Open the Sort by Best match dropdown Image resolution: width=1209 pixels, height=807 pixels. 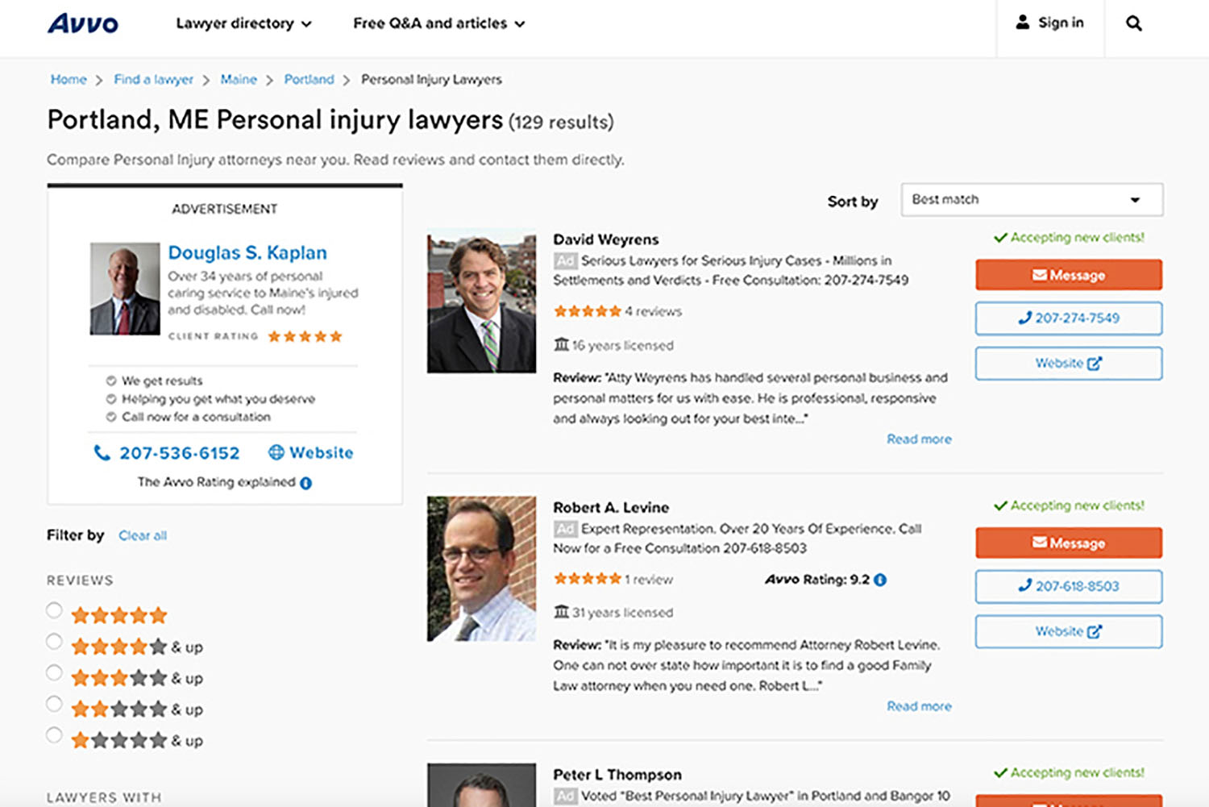pyautogui.click(x=1031, y=199)
